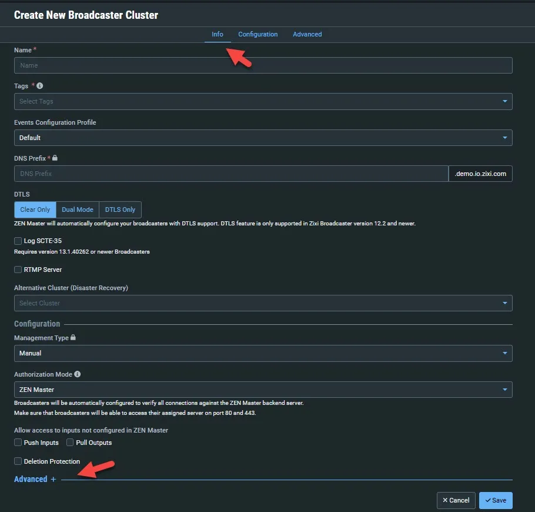Enable the Log SCTE-35 checkbox
This screenshot has width=535, height=512.
point(18,241)
